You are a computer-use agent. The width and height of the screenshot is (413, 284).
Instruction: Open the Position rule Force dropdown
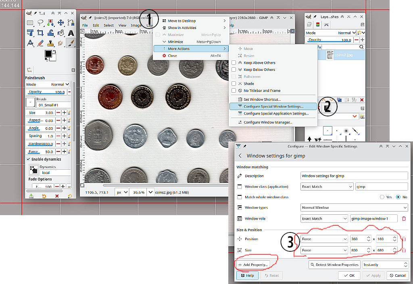pos(324,239)
